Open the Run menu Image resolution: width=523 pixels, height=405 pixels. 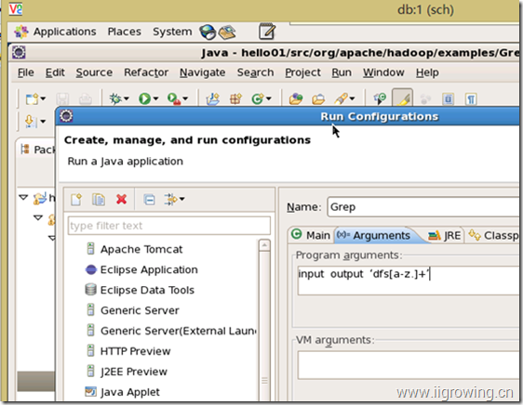[342, 72]
